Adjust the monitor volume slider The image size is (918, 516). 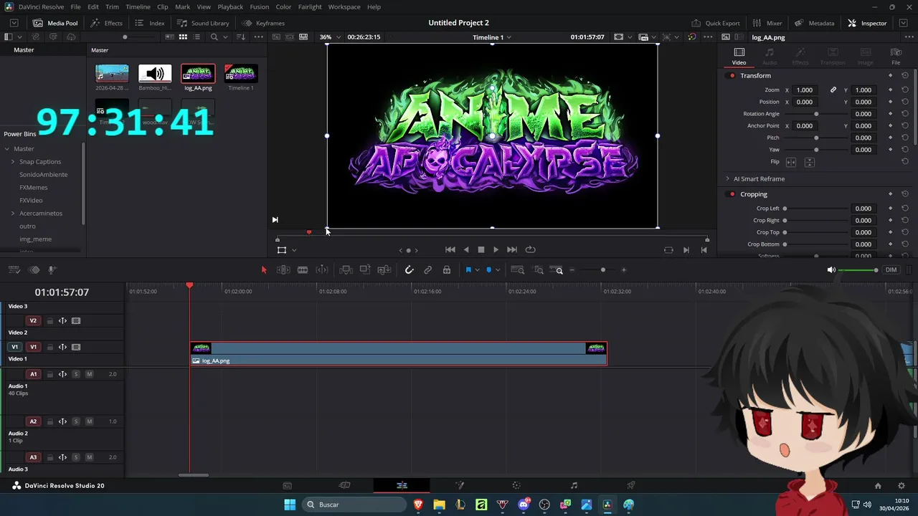coord(858,270)
